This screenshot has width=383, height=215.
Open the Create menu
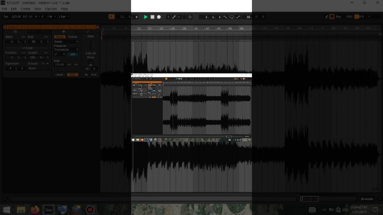tap(25, 9)
